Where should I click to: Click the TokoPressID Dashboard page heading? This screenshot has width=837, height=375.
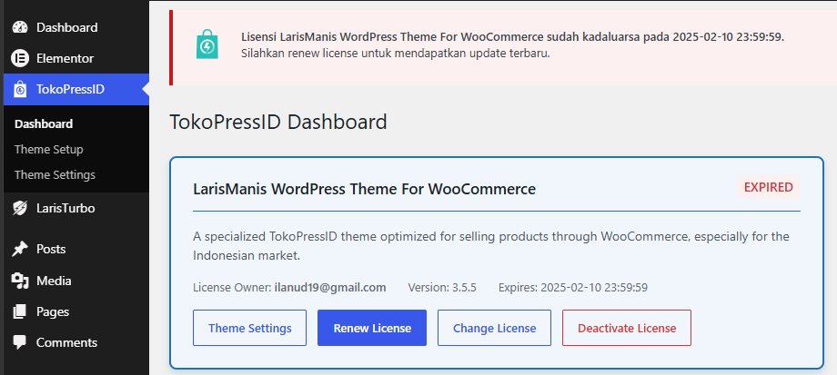coord(278,122)
